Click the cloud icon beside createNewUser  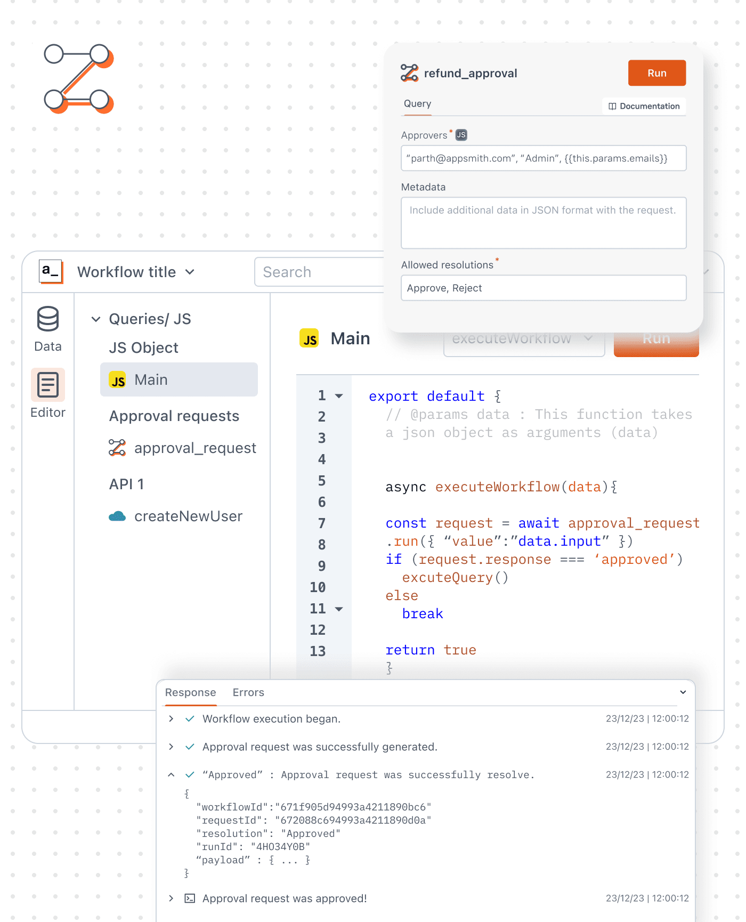(x=117, y=516)
